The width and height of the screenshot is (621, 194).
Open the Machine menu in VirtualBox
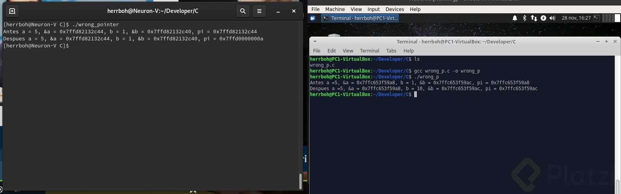coord(335,9)
